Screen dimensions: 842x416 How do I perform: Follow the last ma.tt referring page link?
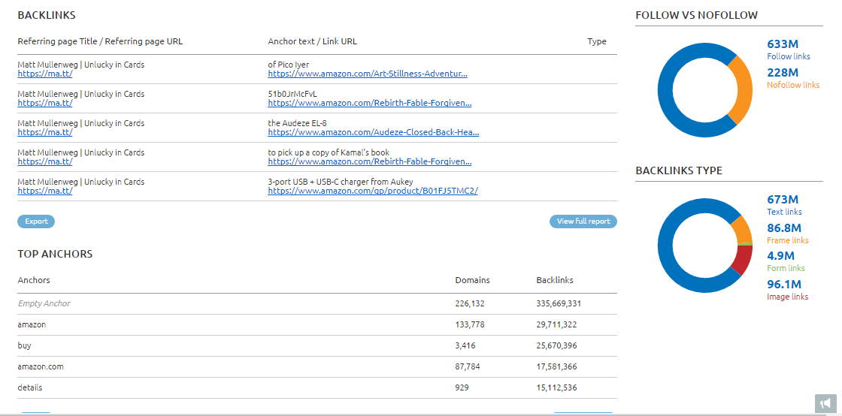click(45, 191)
